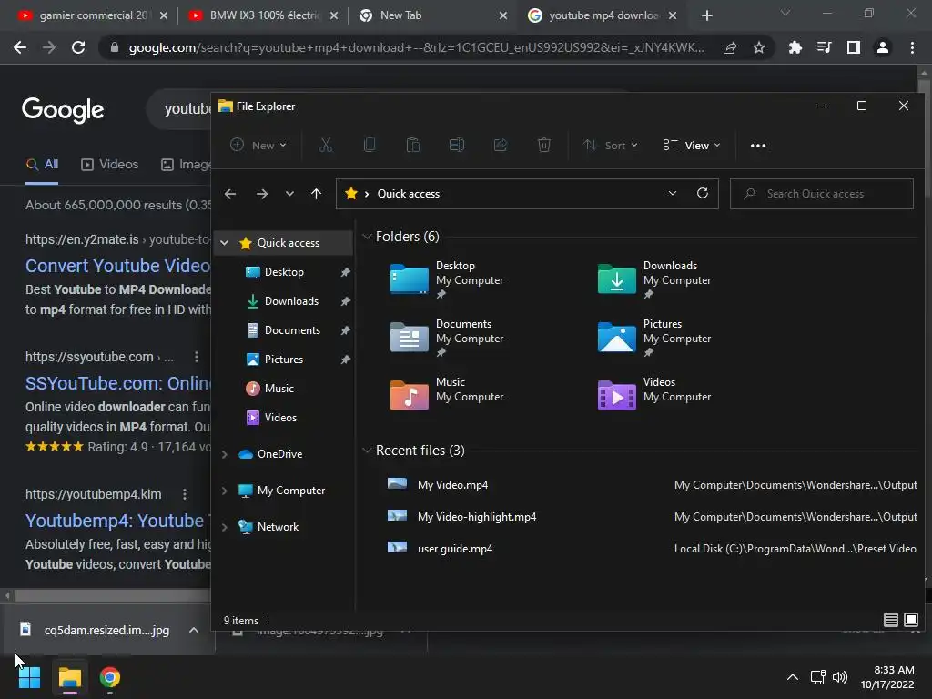
Task: Expand the Network tree node
Action: [224, 527]
